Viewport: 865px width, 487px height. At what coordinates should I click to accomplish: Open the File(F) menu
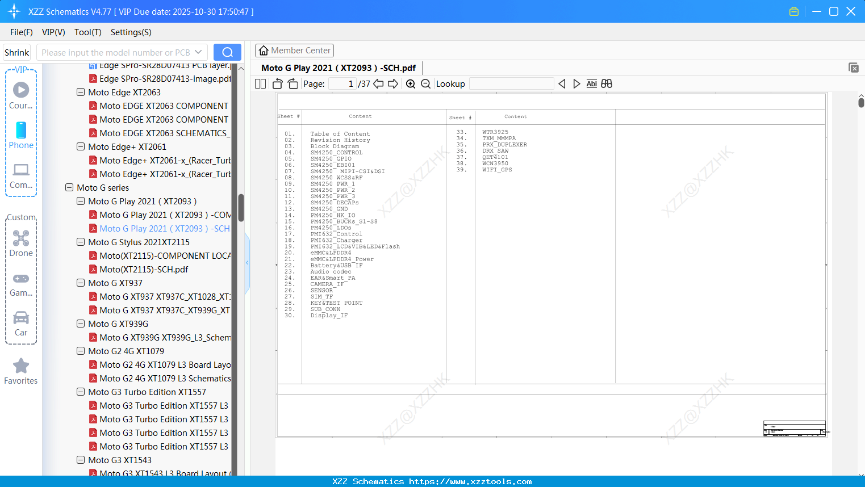click(22, 32)
